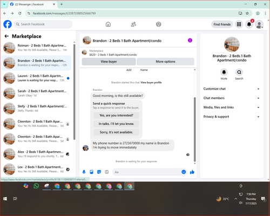This screenshot has width=270, height=216.
Task: Open the Home icon in top navigation
Action: pyautogui.click(x=108, y=24)
